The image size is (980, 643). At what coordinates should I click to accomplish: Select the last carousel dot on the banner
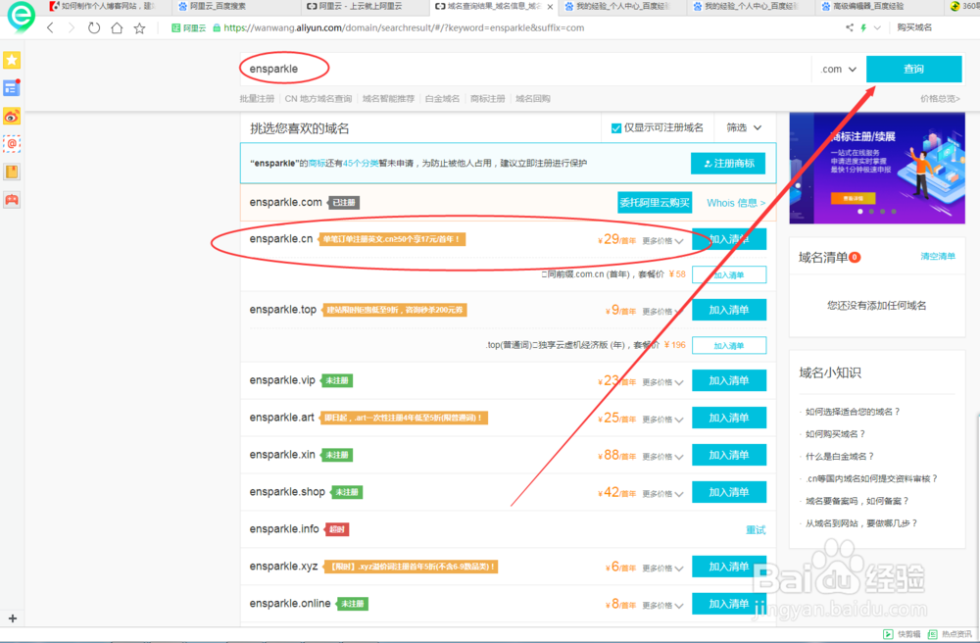(894, 211)
